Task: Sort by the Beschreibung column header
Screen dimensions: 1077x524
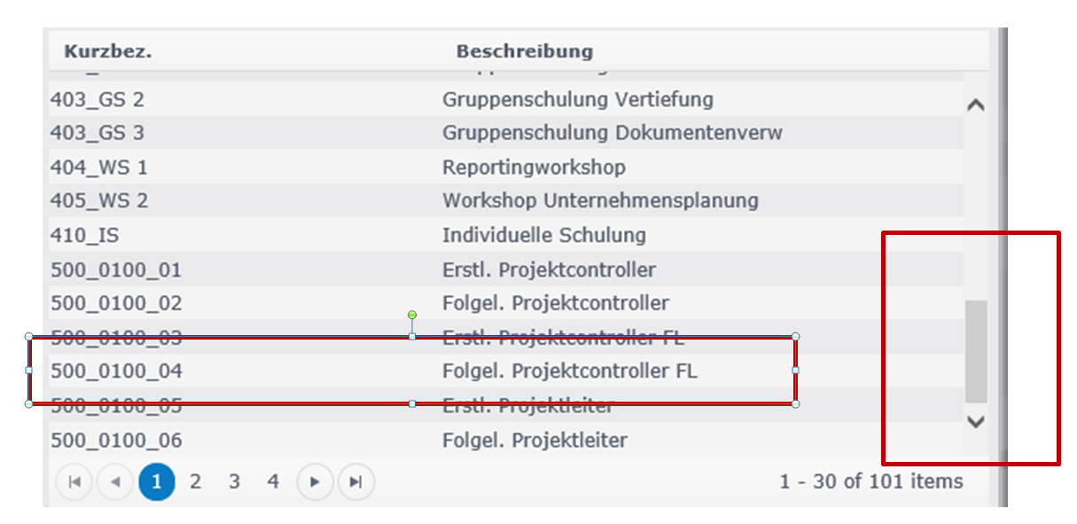Action: click(525, 51)
